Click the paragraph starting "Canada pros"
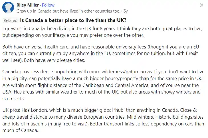208x138 pixels. pyautogui.click(x=103, y=85)
